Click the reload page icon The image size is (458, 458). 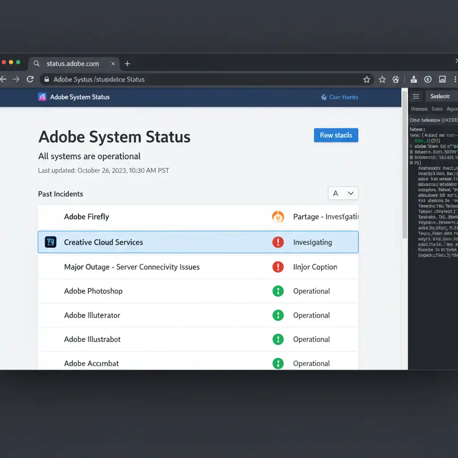(x=30, y=79)
